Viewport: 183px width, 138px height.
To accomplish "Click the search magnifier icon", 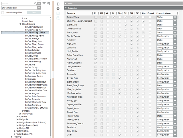I will [36, 4].
